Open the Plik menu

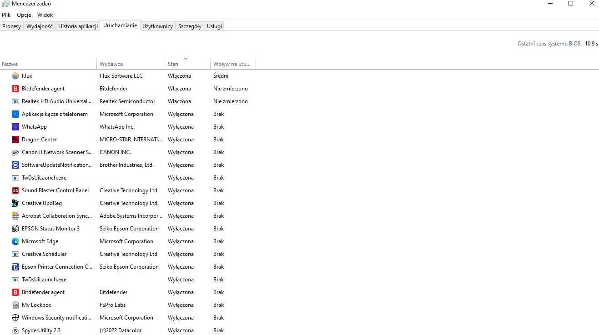[x=6, y=15]
